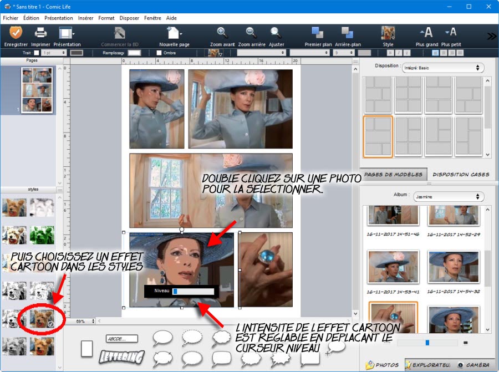
Task: Select the orange-highlighted layout template
Action: click(x=378, y=136)
